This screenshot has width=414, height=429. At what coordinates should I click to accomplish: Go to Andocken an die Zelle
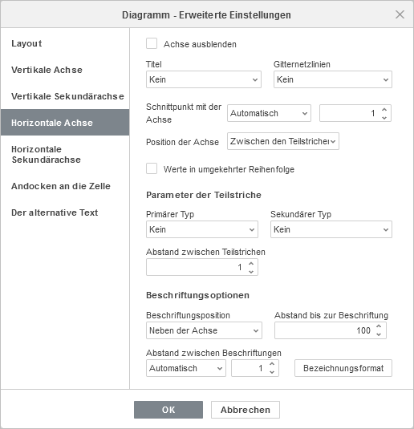(65, 186)
